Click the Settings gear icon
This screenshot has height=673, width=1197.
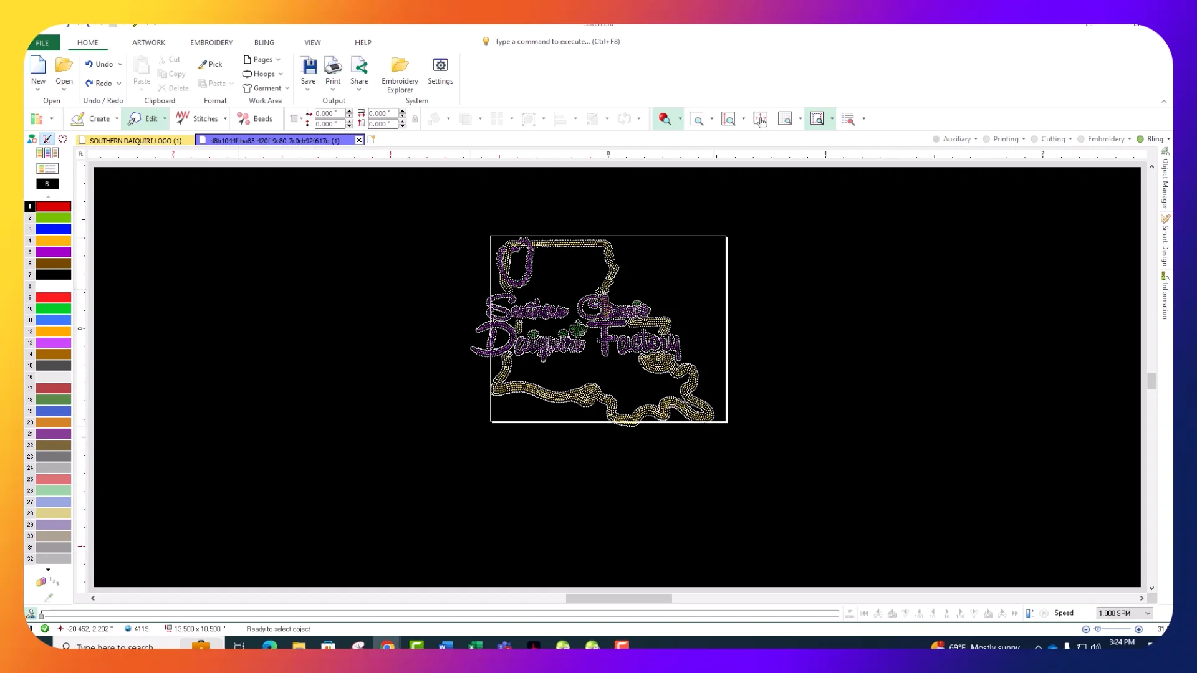(x=440, y=65)
